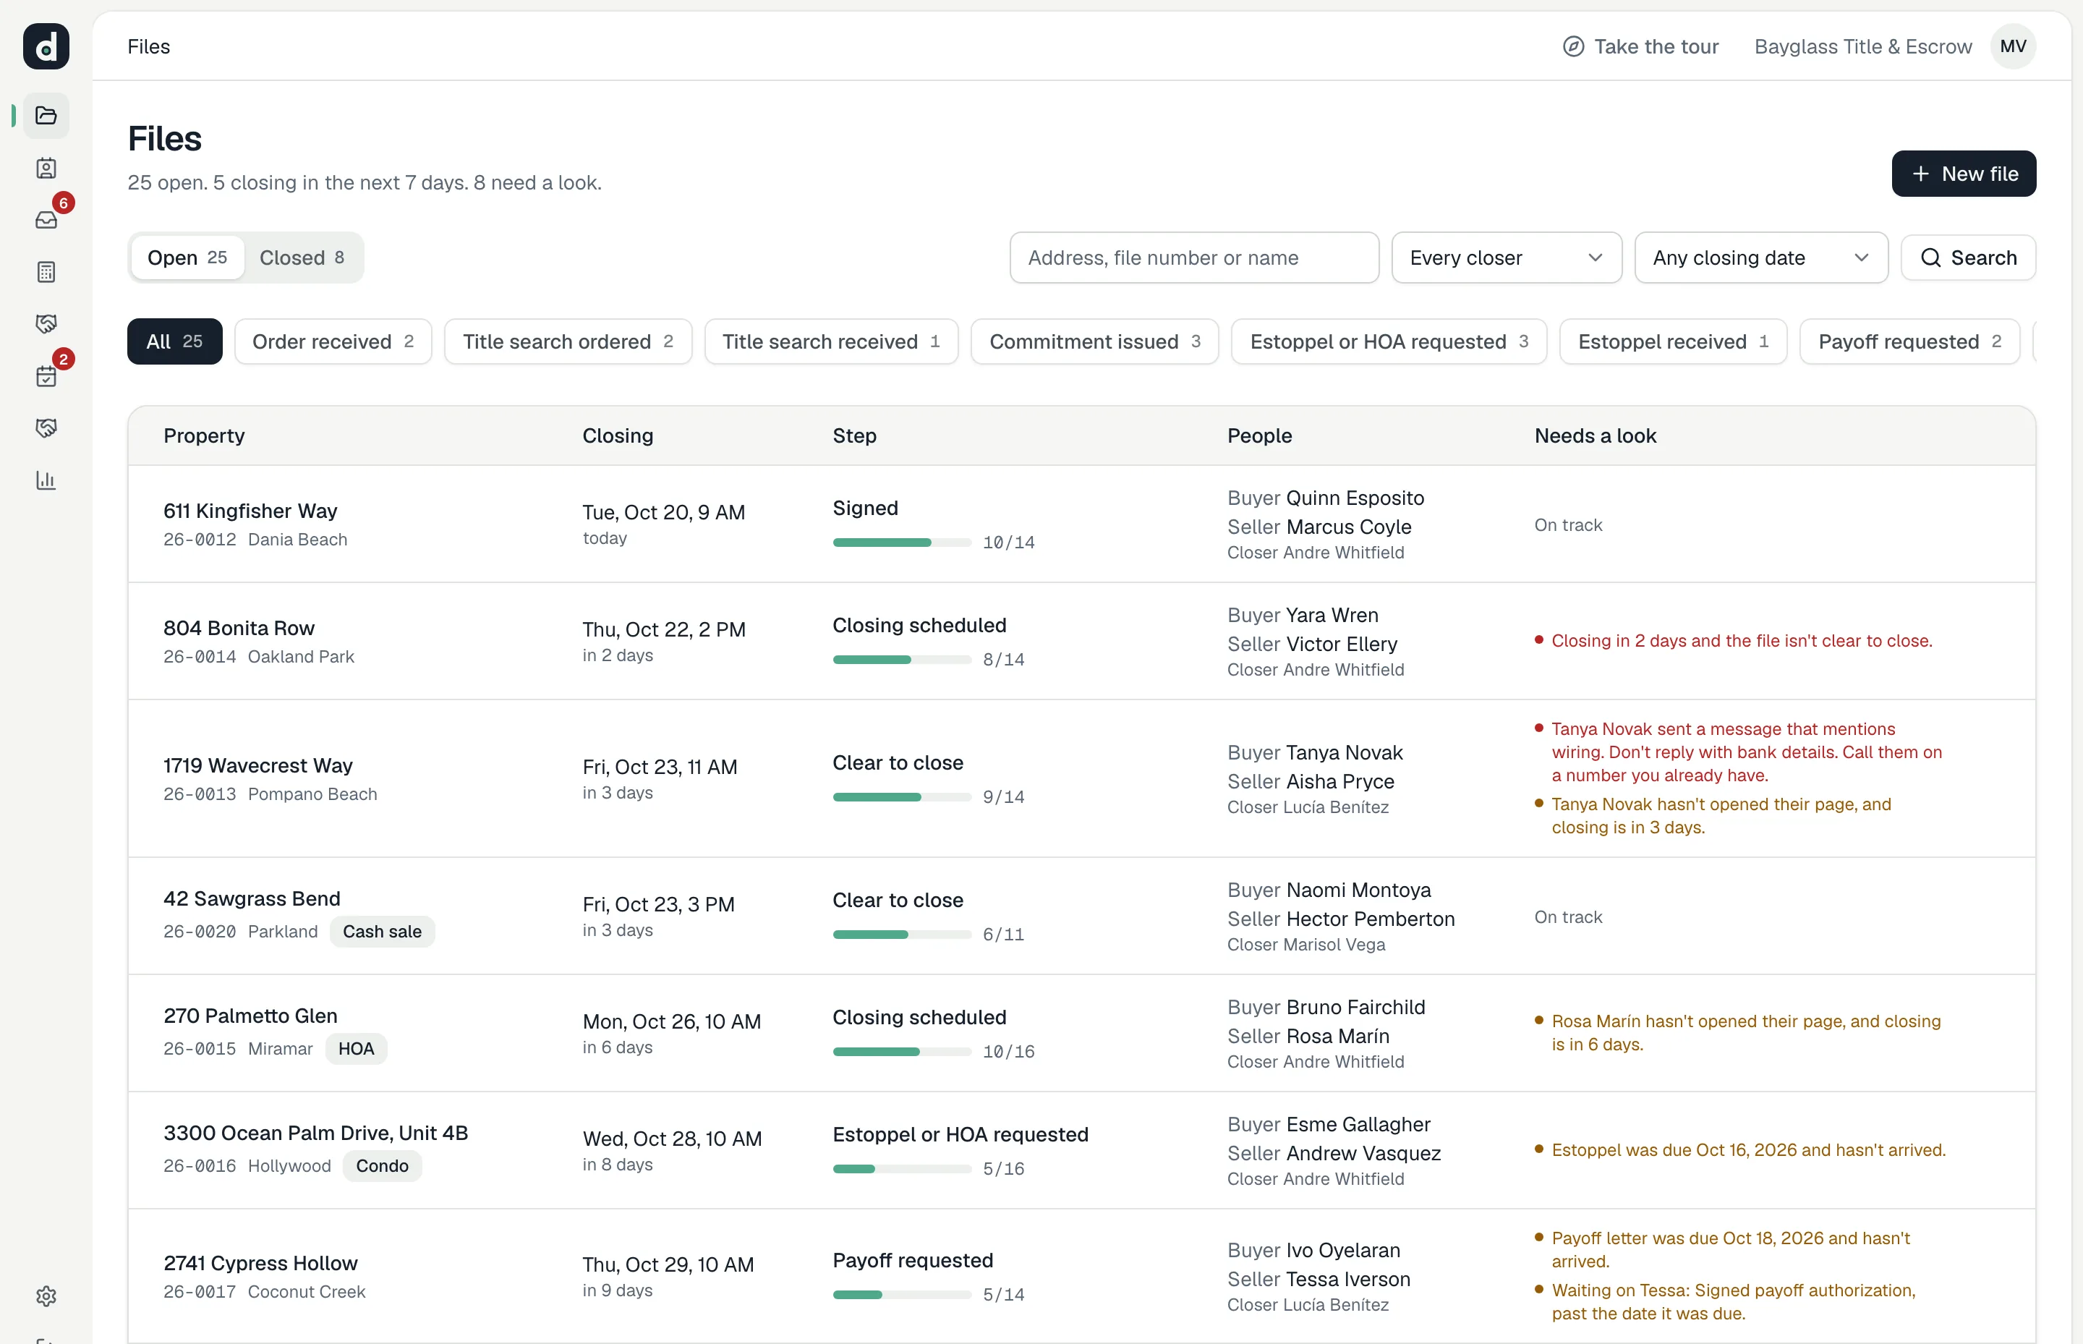Screen dimensions: 2083x1344
Task: Open the calendar icon with 2 badge
Action: (46, 376)
